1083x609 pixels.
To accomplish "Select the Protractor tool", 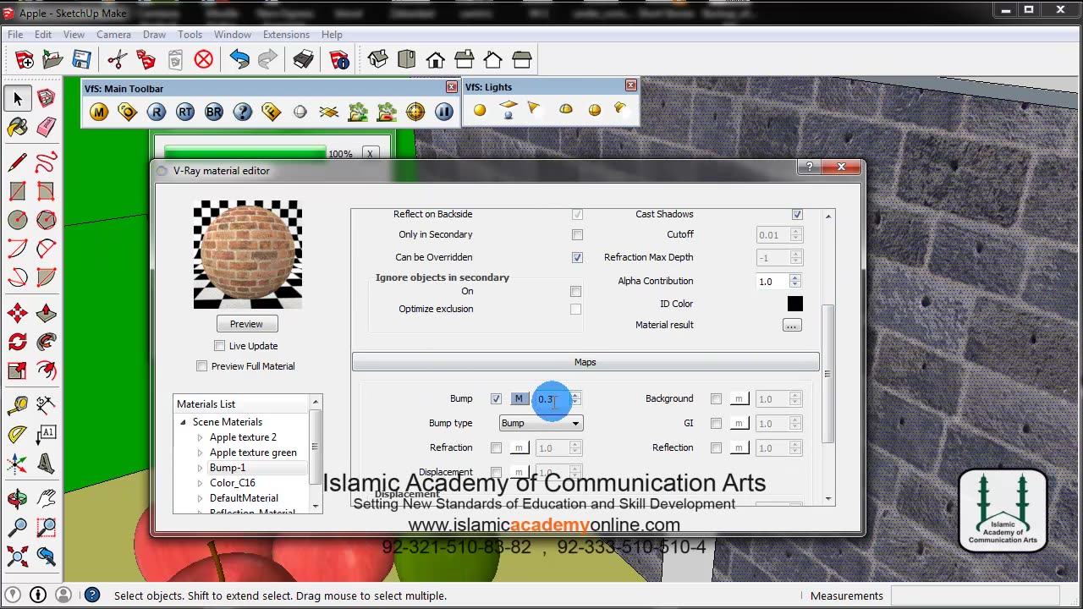I will coord(18,435).
